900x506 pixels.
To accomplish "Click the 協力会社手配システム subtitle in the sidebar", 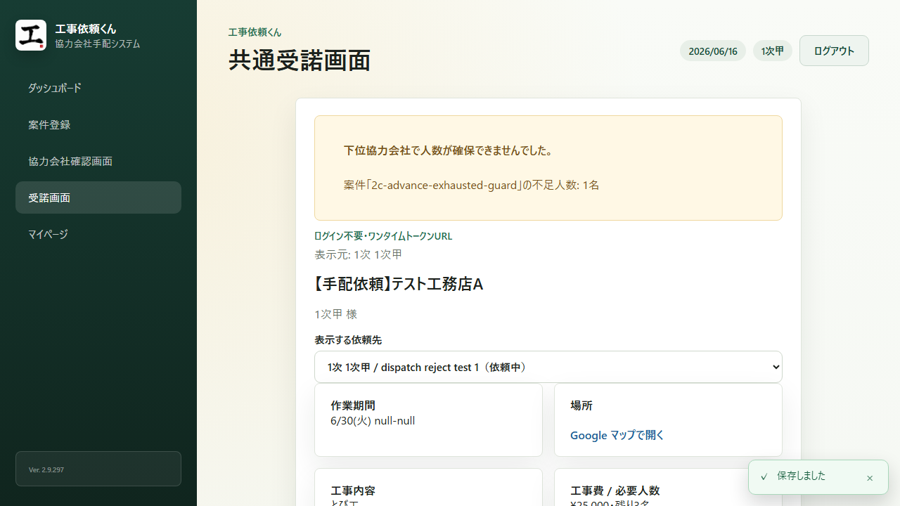I will click(x=98, y=44).
